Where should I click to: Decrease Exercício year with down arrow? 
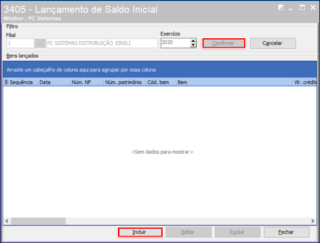193,45
